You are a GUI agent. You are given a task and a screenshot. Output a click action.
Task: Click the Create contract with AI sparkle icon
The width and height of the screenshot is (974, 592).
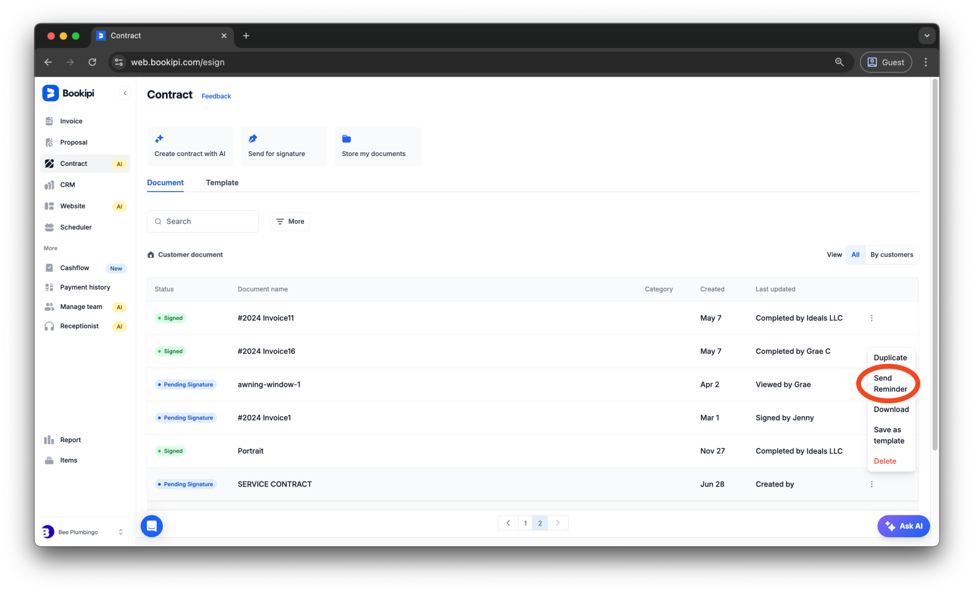(159, 139)
